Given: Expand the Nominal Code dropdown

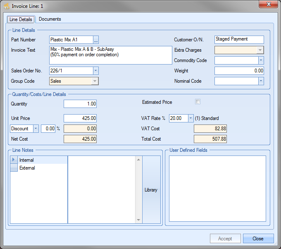Looking at the screenshot, I should [260, 81].
